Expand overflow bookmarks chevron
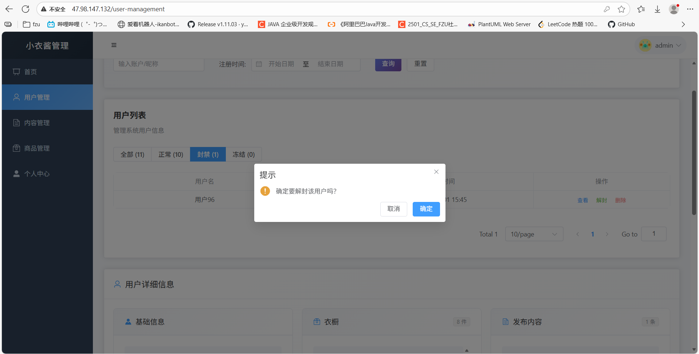 pyautogui.click(x=683, y=24)
